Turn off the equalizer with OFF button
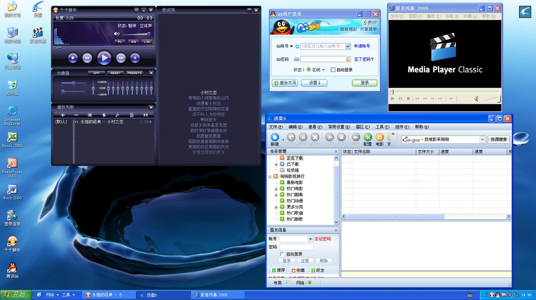Image resolution: width=536 pixels, height=300 pixels. (x=96, y=73)
